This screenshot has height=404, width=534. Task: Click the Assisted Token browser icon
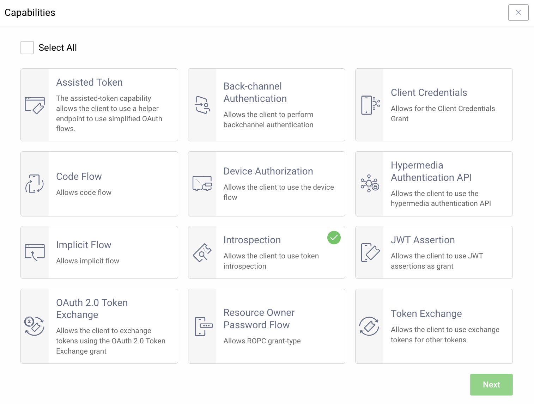tap(35, 105)
